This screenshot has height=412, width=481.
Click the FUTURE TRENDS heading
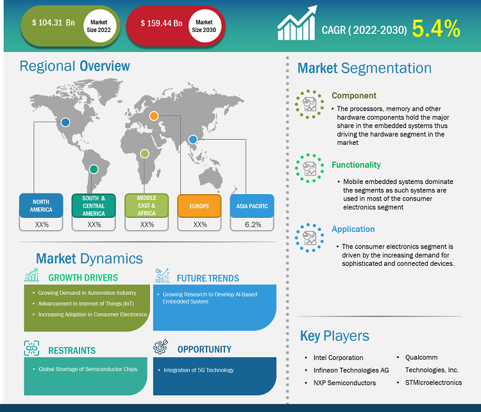[x=208, y=278]
